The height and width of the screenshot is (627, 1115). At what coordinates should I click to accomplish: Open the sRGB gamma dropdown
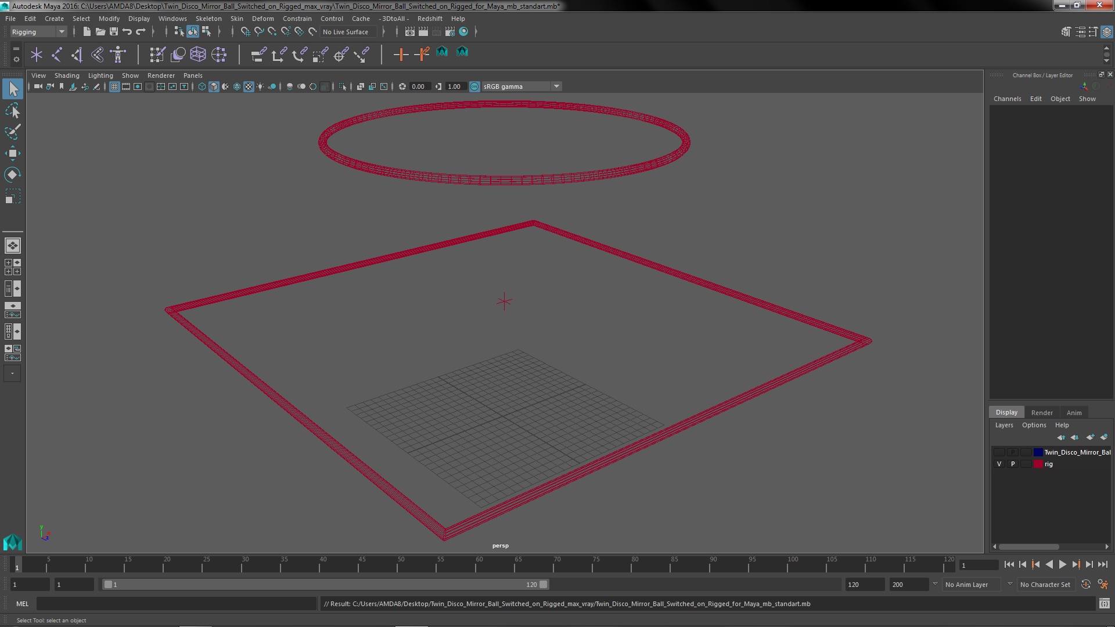tap(521, 87)
